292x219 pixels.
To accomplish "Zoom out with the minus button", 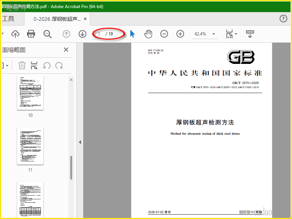I will click(164, 34).
